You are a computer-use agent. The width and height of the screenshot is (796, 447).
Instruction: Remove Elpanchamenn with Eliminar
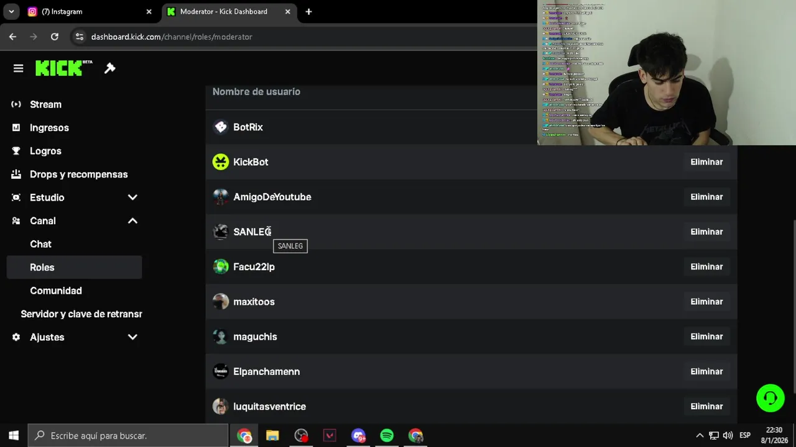click(706, 371)
